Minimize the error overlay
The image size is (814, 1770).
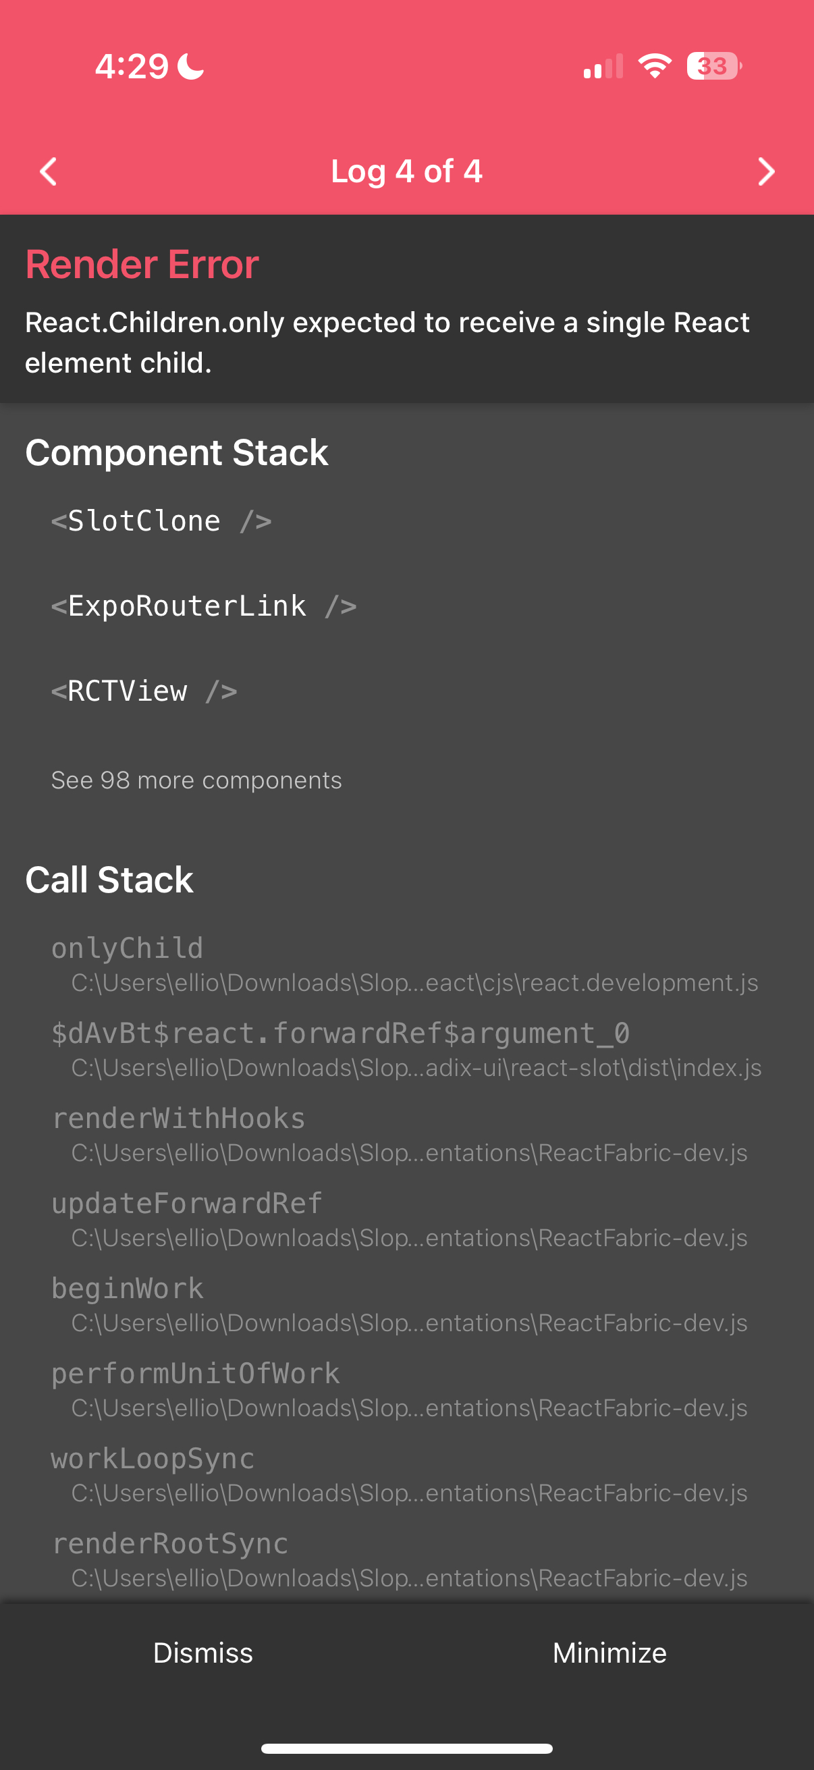[x=609, y=1653]
